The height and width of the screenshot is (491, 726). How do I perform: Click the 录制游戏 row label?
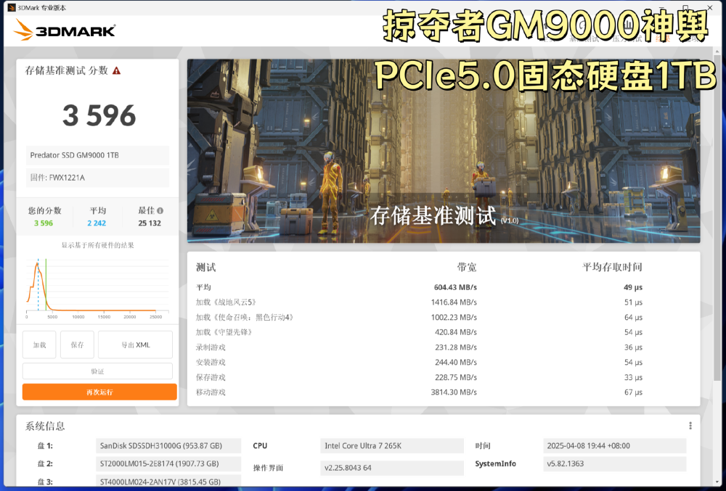[x=211, y=347]
